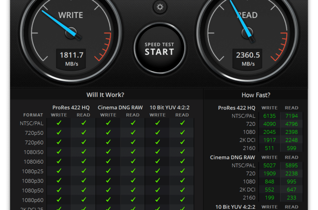Select the 1080p60 format row label

pyautogui.click(x=33, y=200)
